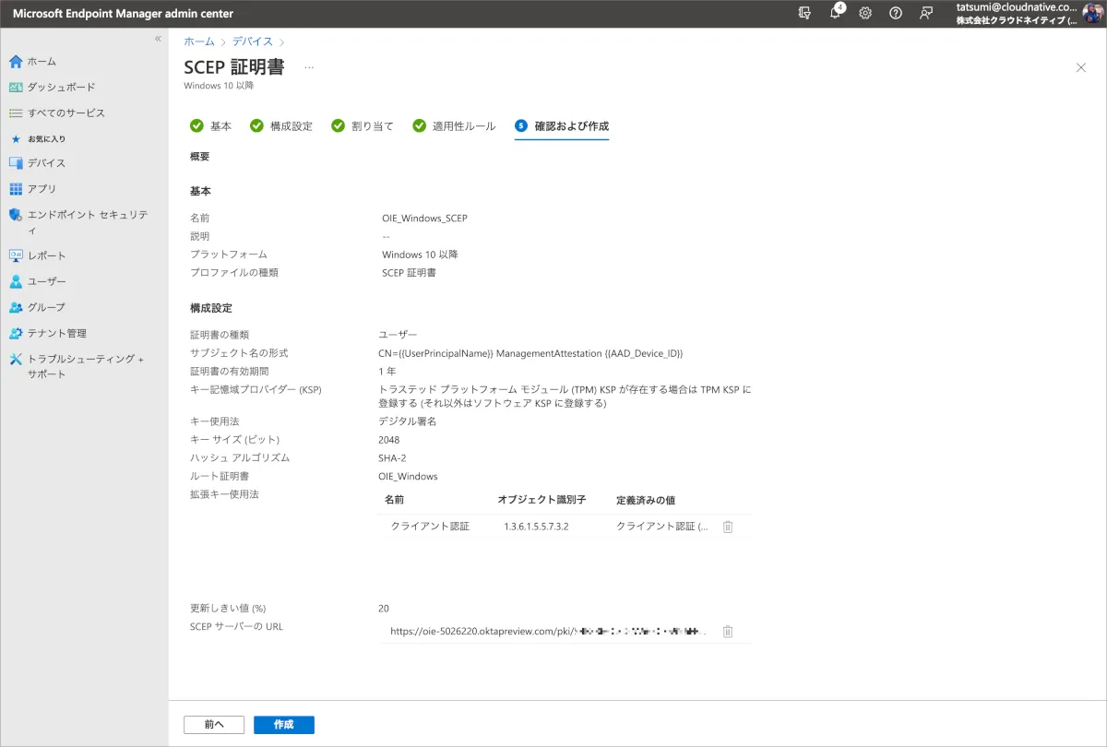Follow the ホーム breadcrumb link
This screenshot has width=1107, height=747.
pyautogui.click(x=198, y=41)
